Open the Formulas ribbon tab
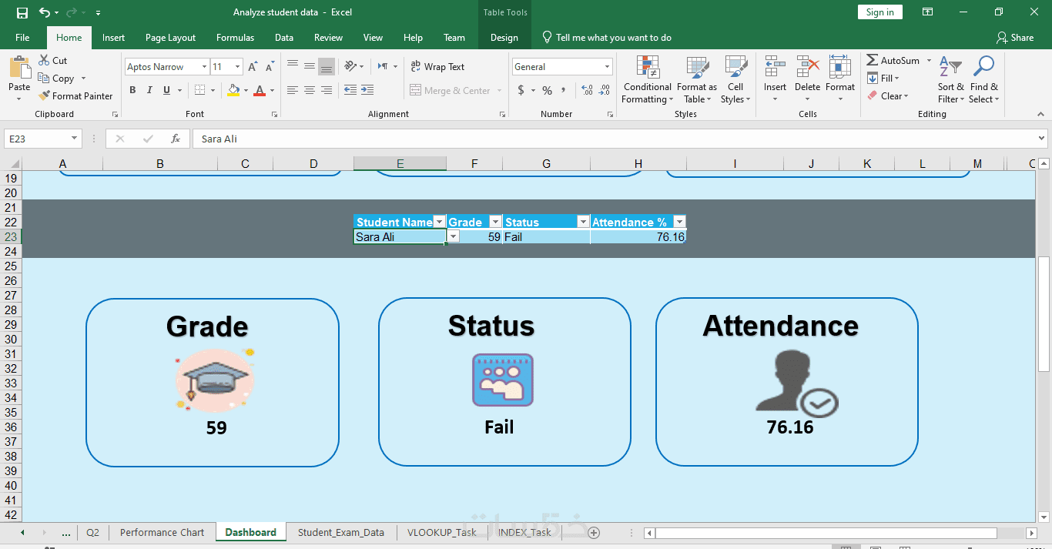Screen dimensions: 1052x549 click(x=235, y=38)
